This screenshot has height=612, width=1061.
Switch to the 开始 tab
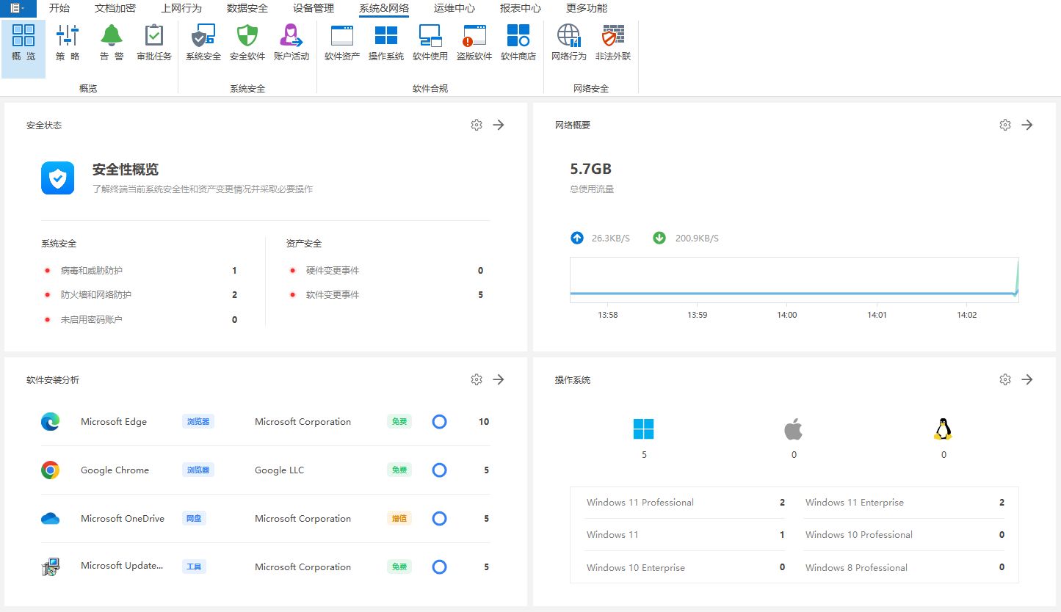(x=59, y=9)
